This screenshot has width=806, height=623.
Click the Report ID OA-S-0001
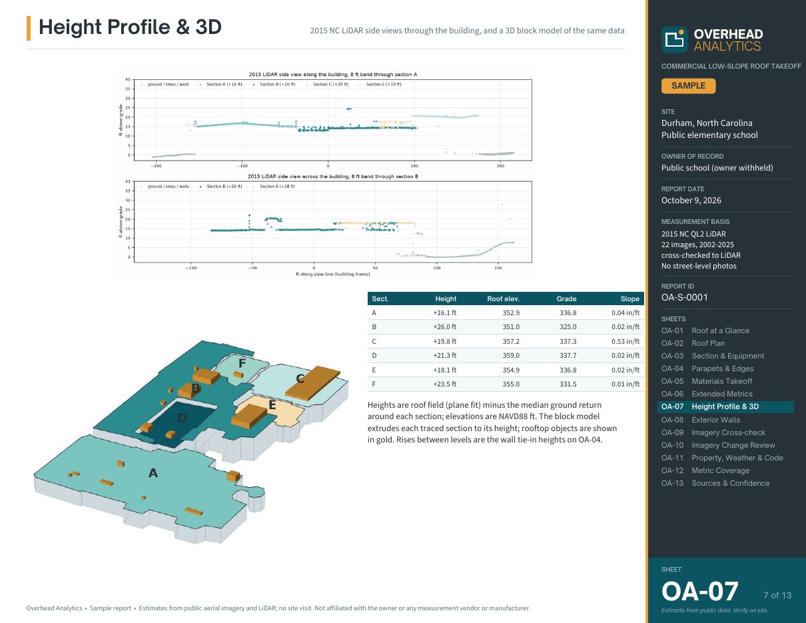tap(685, 297)
